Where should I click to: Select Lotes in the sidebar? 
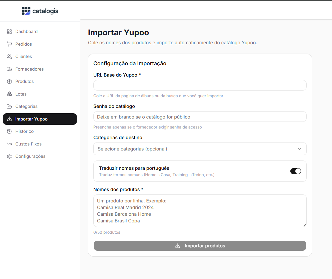[x=40, y=94]
